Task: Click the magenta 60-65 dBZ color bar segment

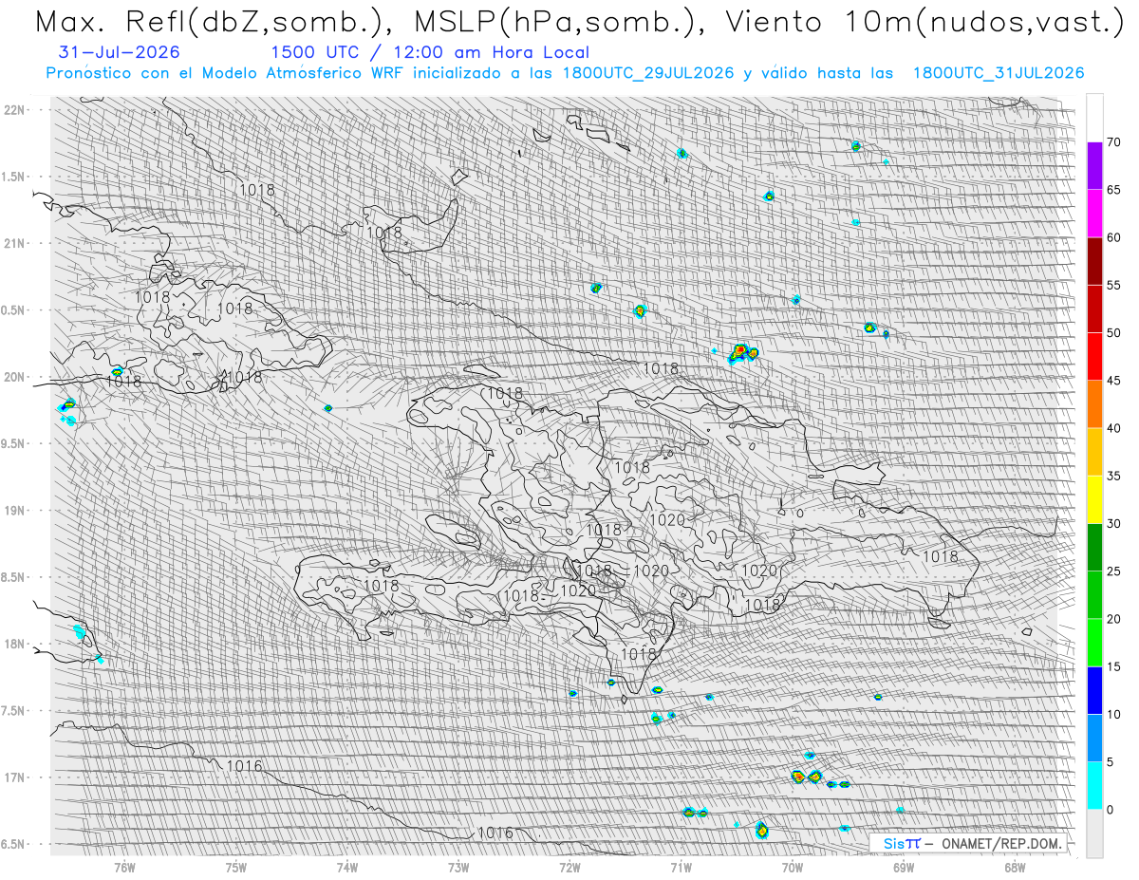Action: coord(1094,214)
